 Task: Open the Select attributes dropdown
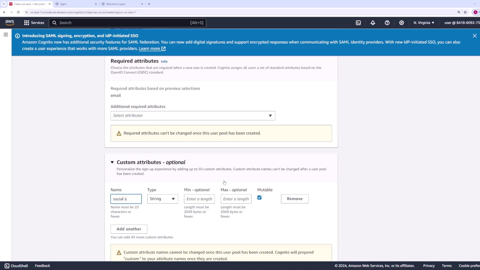pyautogui.click(x=192, y=115)
